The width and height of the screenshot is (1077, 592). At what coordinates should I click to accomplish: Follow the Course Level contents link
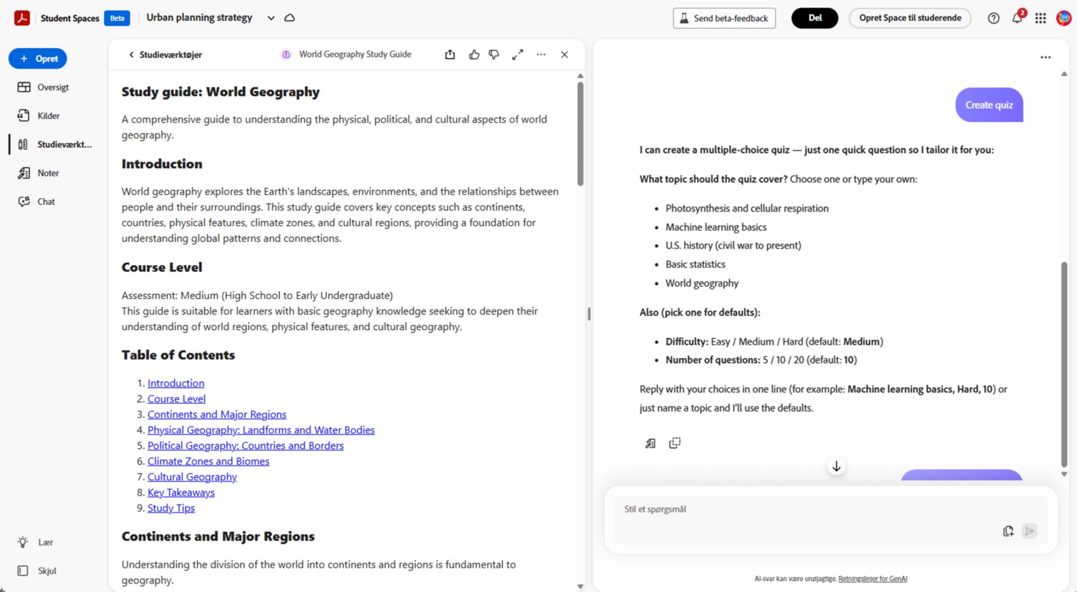[x=176, y=399]
